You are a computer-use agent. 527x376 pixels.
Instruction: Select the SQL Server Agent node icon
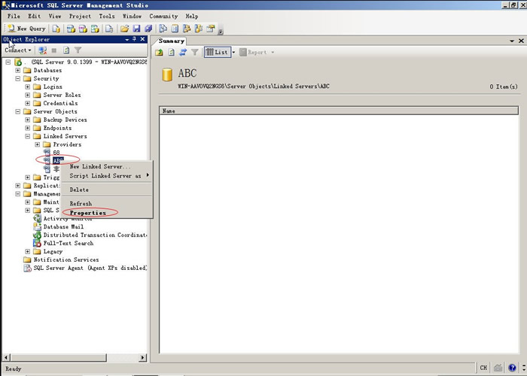28,268
